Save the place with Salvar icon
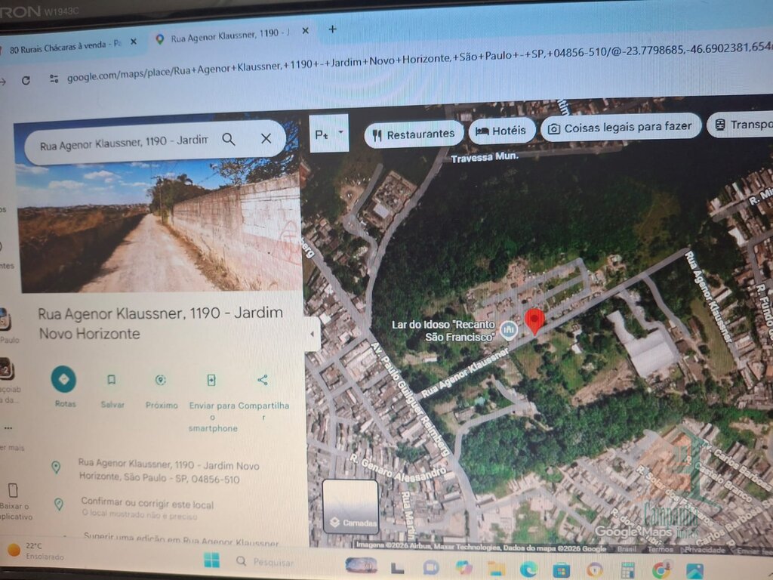 coord(112,380)
